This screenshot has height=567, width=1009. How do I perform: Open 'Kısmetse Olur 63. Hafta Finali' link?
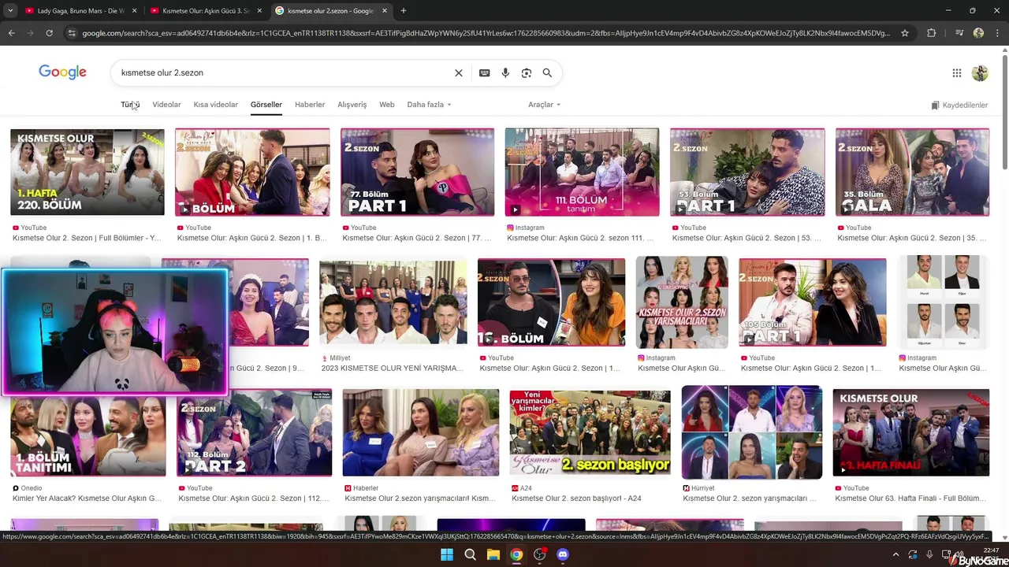click(910, 498)
